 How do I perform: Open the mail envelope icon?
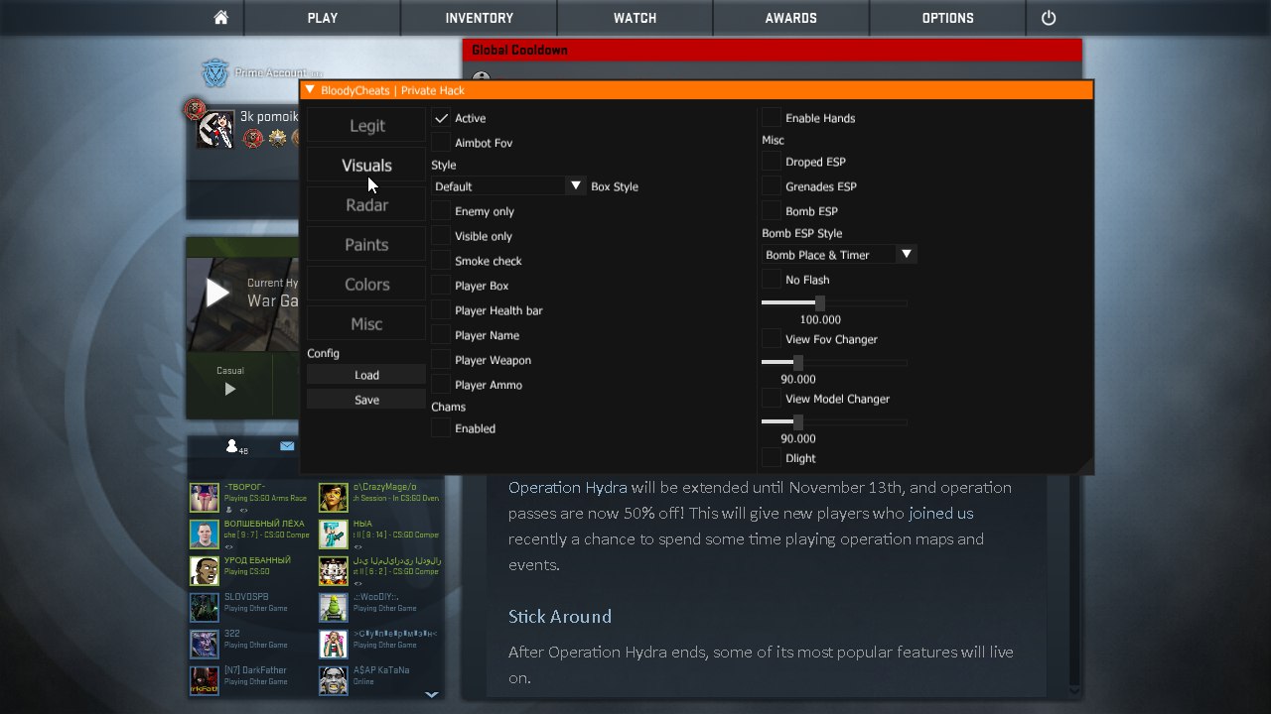[x=287, y=446]
